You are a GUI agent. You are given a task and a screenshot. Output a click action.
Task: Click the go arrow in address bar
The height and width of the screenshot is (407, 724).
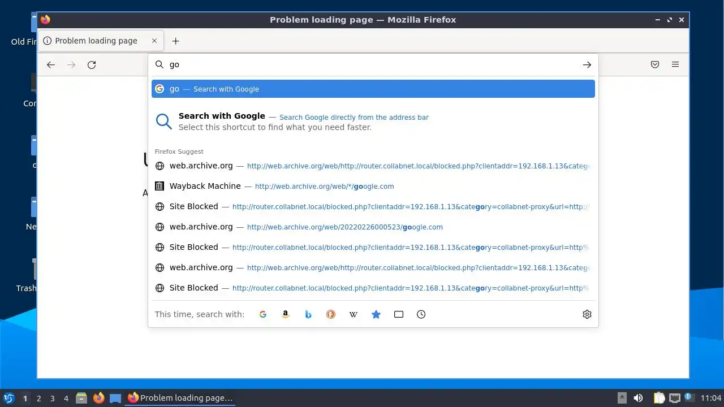(x=587, y=65)
